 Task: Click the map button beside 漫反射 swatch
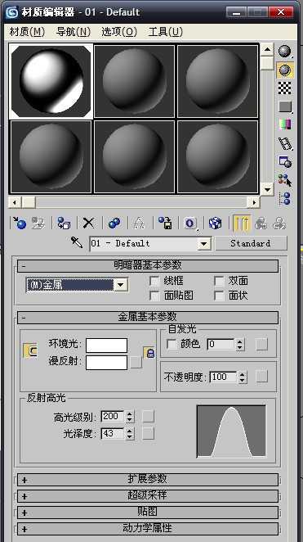coord(136,362)
